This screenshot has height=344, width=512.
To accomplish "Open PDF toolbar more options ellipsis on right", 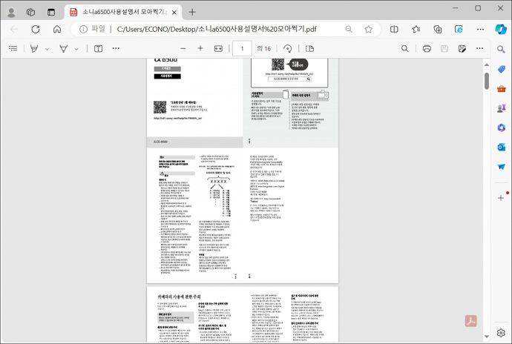I will [479, 48].
